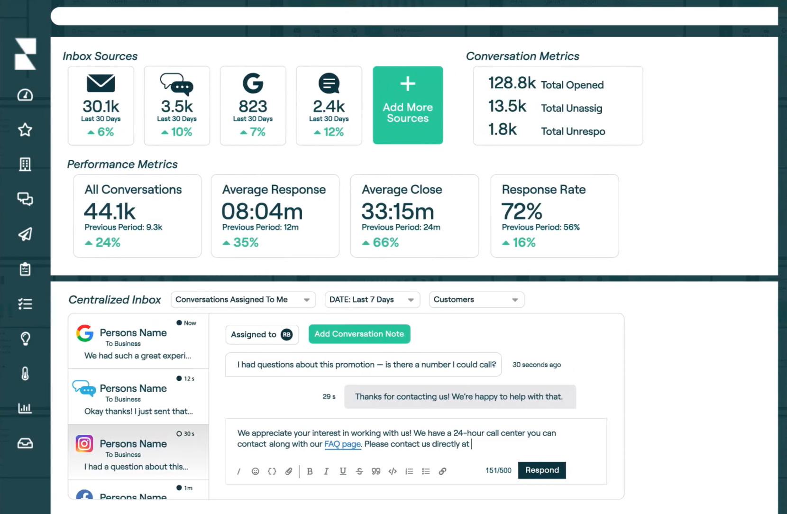Open the FAQ page link
Screen dimensions: 787x514
tap(342, 444)
